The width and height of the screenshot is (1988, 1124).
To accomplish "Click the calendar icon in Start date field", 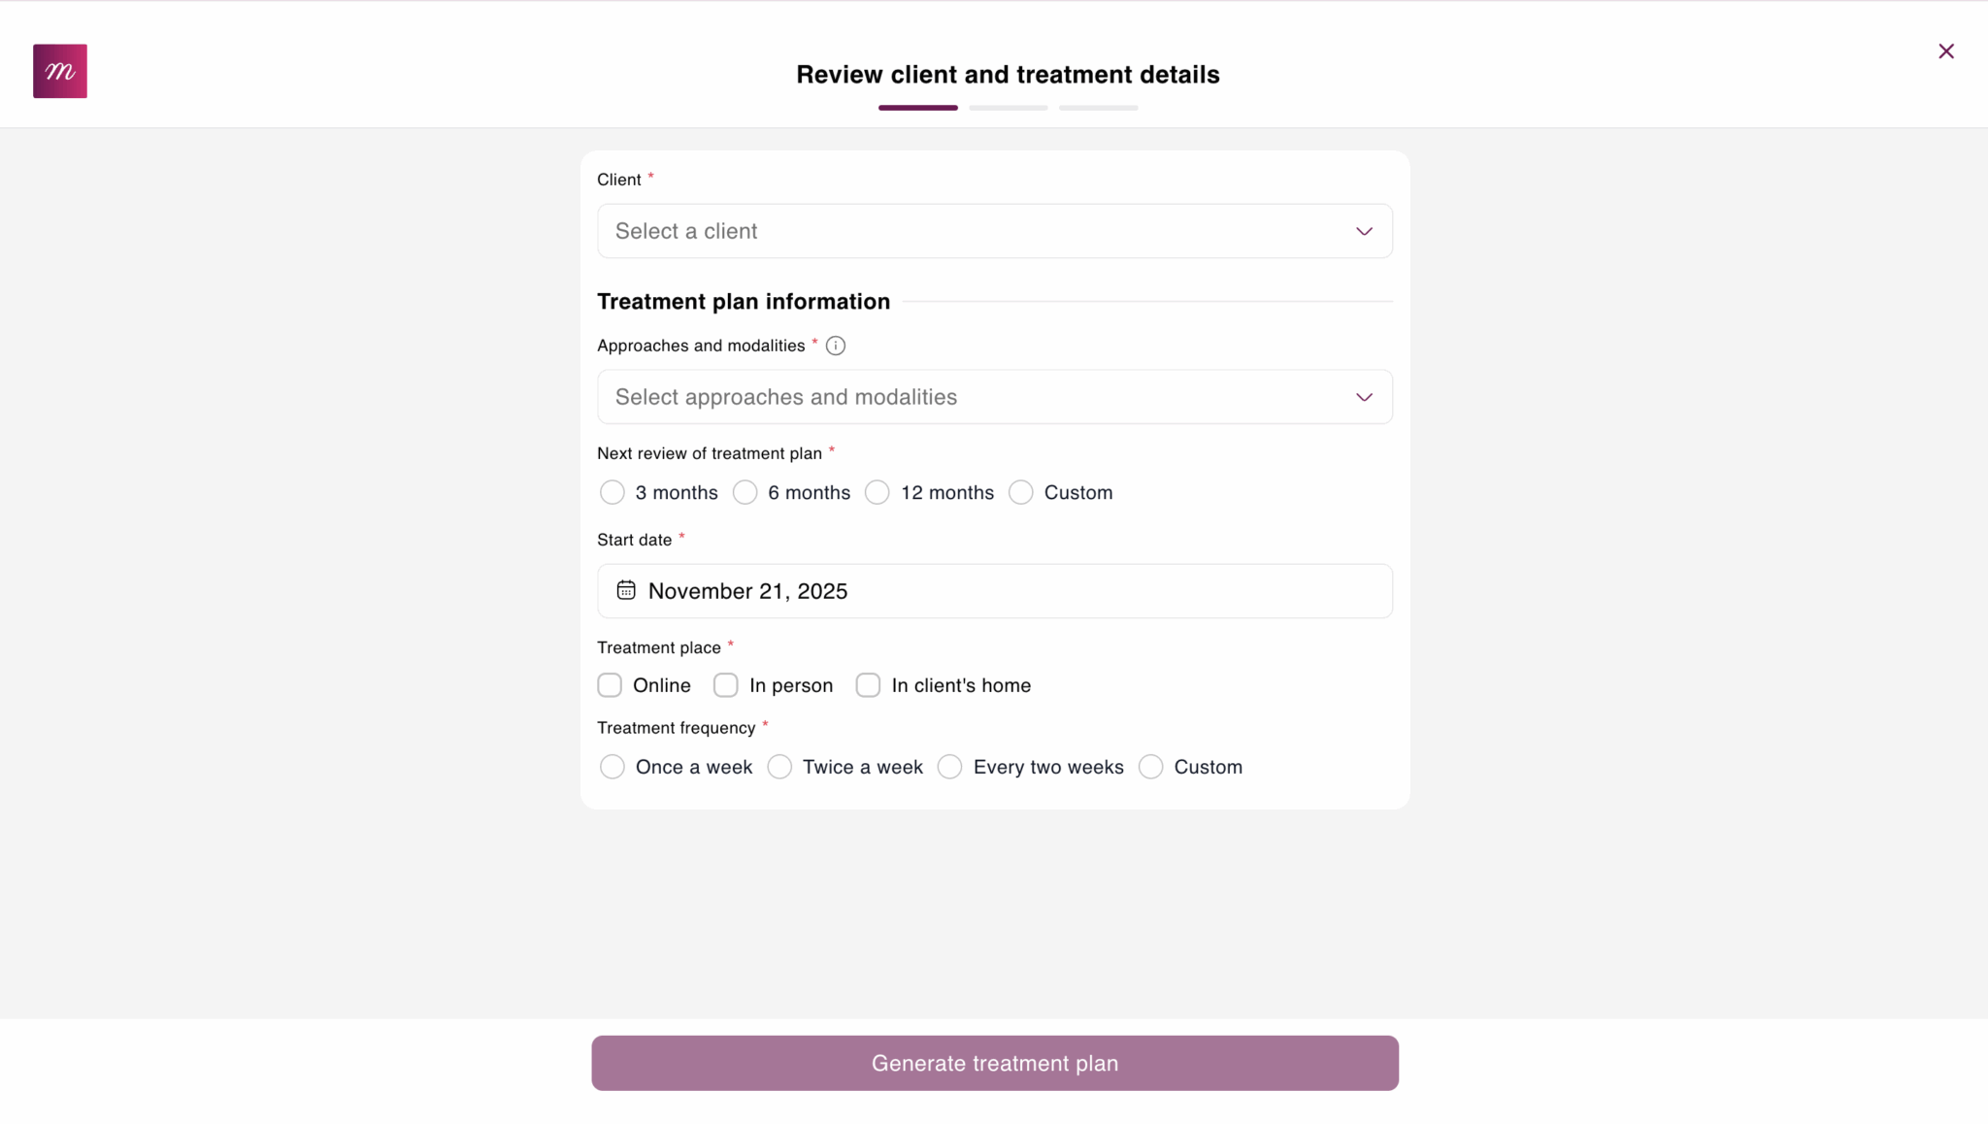I will tap(626, 589).
